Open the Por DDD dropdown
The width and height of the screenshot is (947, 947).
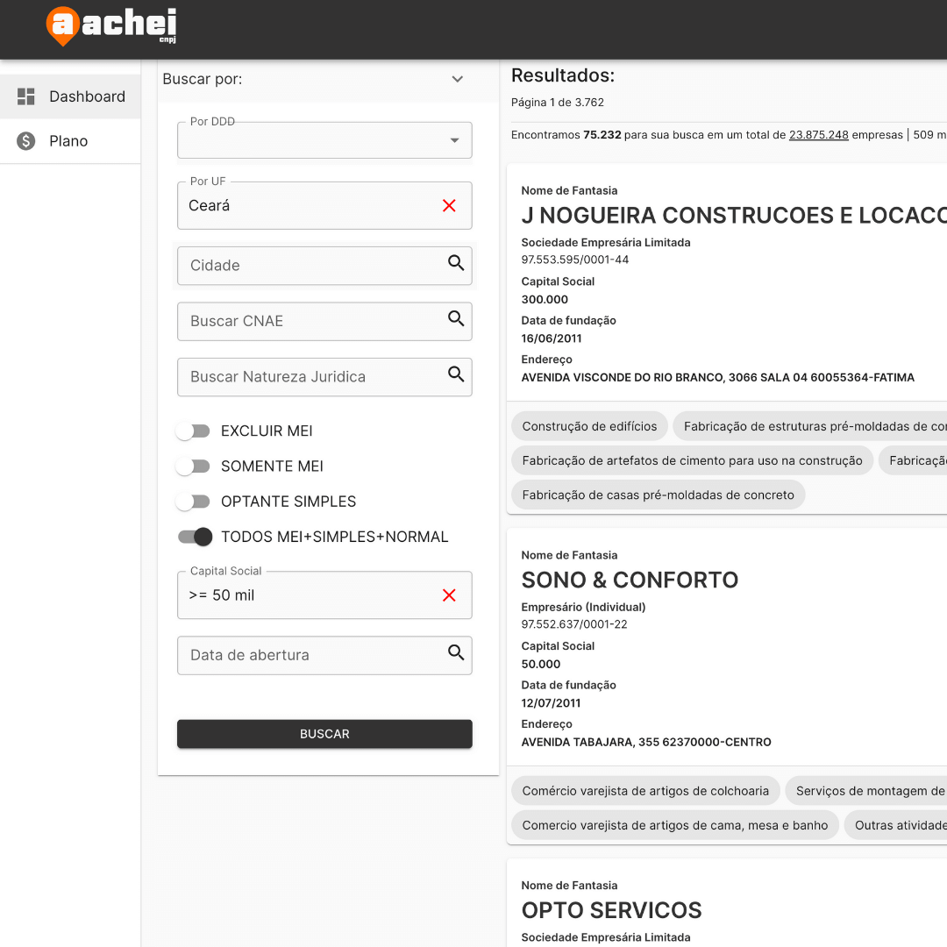click(x=324, y=140)
